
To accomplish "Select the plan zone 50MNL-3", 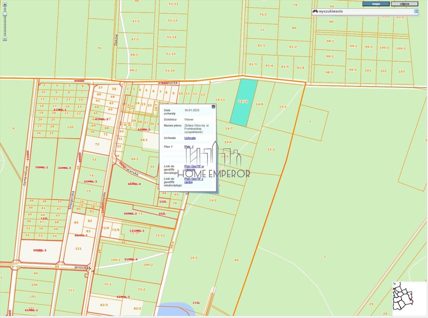I will (x=40, y=251).
